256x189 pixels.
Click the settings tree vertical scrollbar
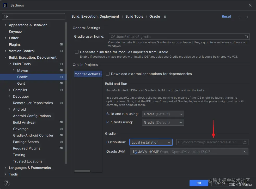coord(66,93)
